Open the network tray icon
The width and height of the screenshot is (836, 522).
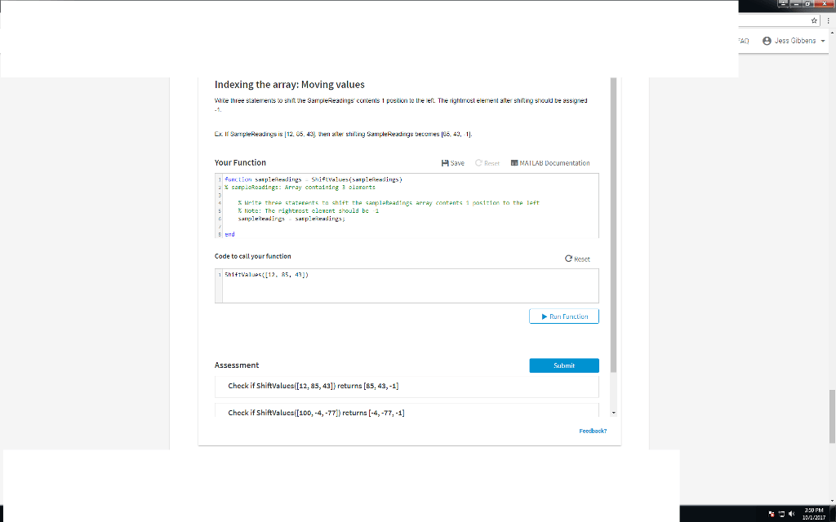781,514
